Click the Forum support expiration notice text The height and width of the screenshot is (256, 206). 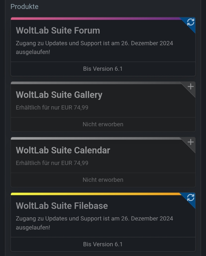coord(94,48)
